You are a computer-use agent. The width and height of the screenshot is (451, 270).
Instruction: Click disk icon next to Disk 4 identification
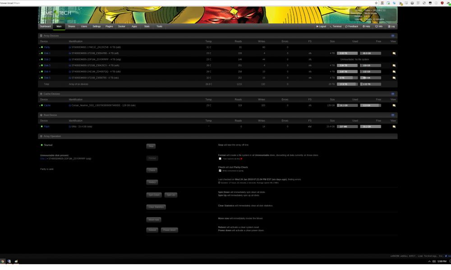tap(69, 72)
